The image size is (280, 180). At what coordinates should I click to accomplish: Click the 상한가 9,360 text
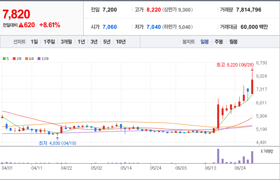(x=178, y=10)
